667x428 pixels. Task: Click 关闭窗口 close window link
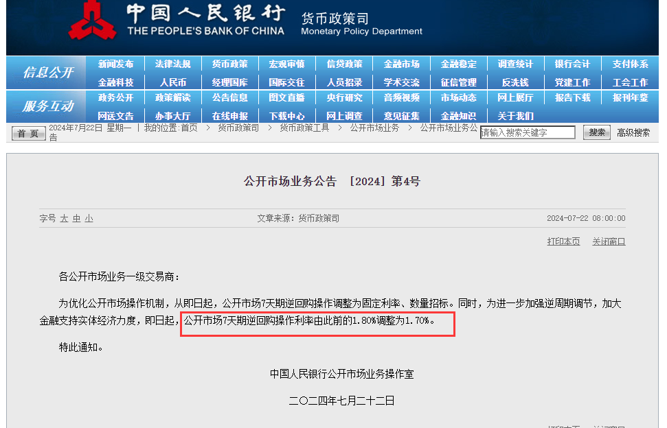click(x=609, y=241)
